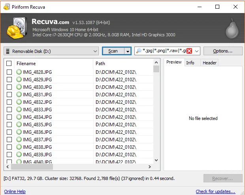
Task: Click green status icon of IMG_4831.JPG
Action: pyautogui.click(x=19, y=94)
